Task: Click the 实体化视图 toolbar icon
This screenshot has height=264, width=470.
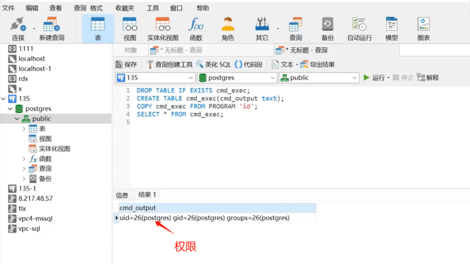Action: pos(163,29)
